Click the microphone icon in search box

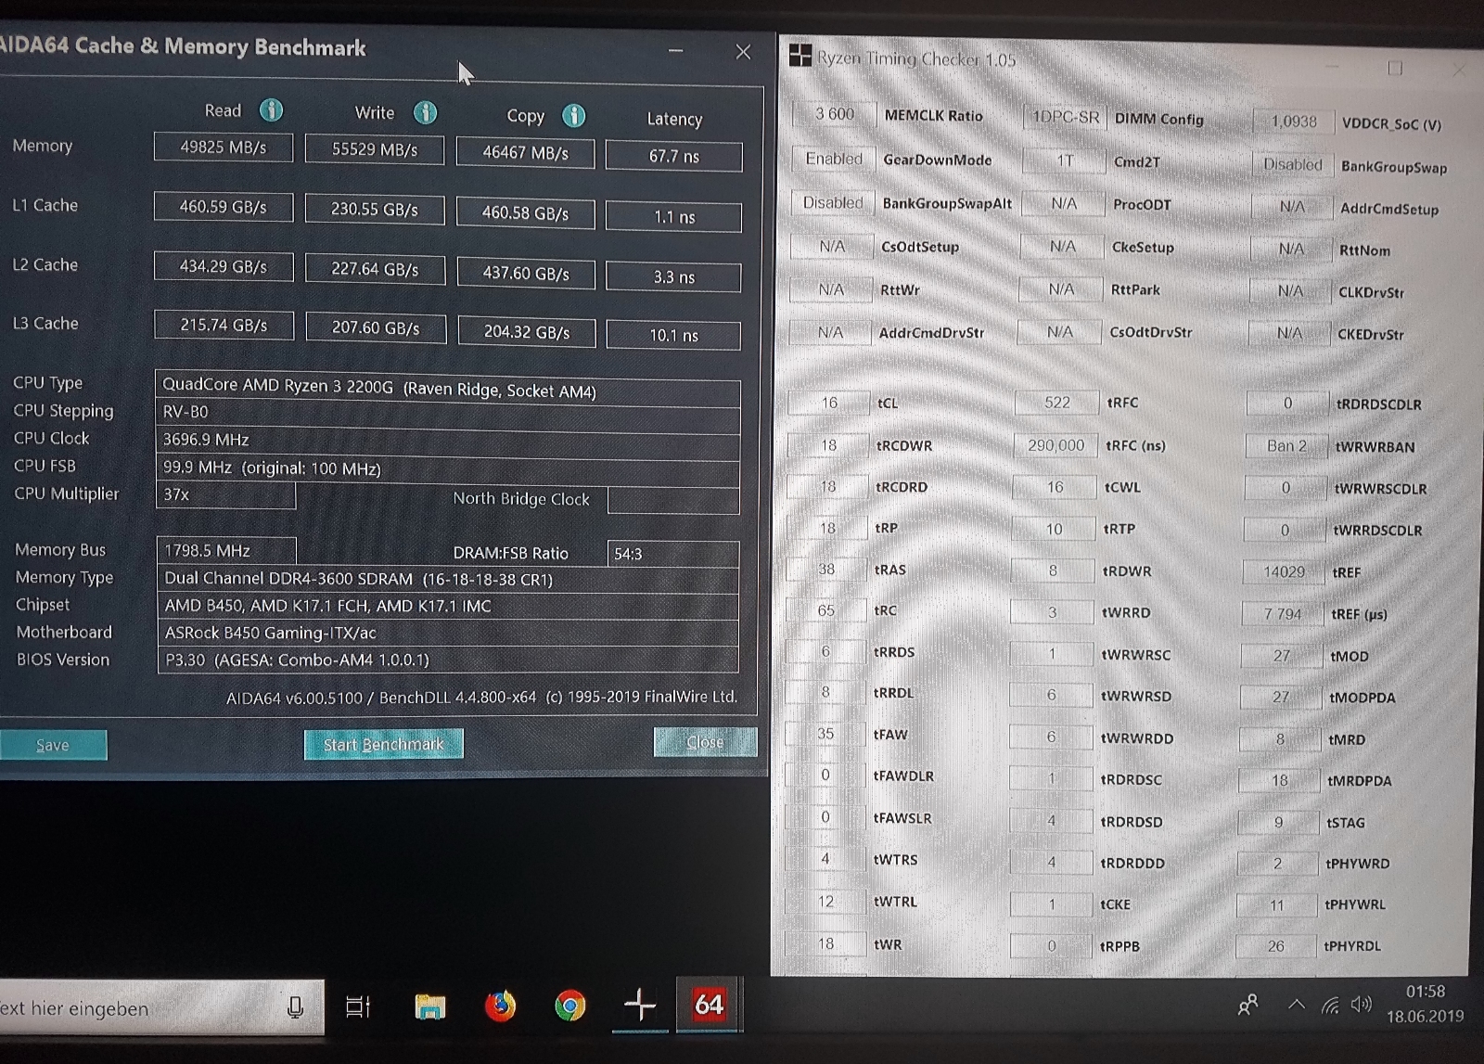[x=295, y=1006]
